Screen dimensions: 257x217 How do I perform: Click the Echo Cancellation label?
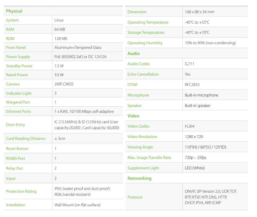pyautogui.click(x=143, y=74)
